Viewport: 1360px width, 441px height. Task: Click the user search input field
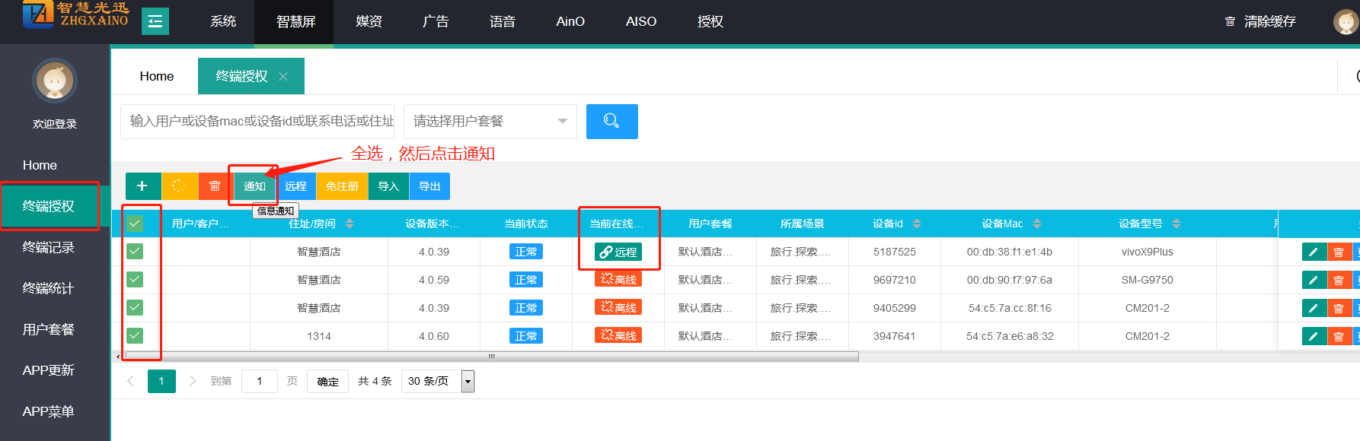(257, 122)
